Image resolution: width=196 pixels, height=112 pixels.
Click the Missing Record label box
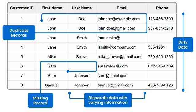[x=40, y=100]
